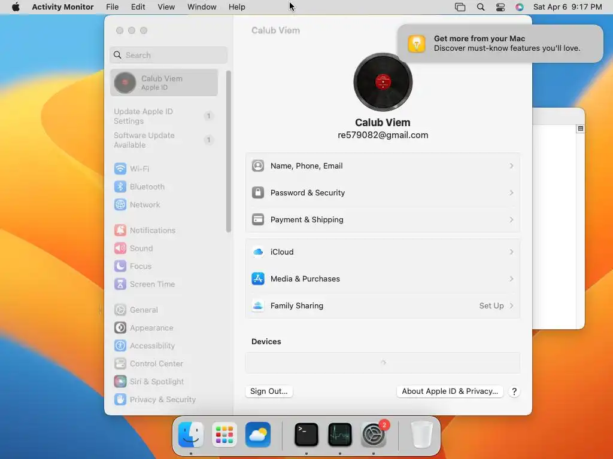Open the Window menu
613x459 pixels.
(x=202, y=7)
